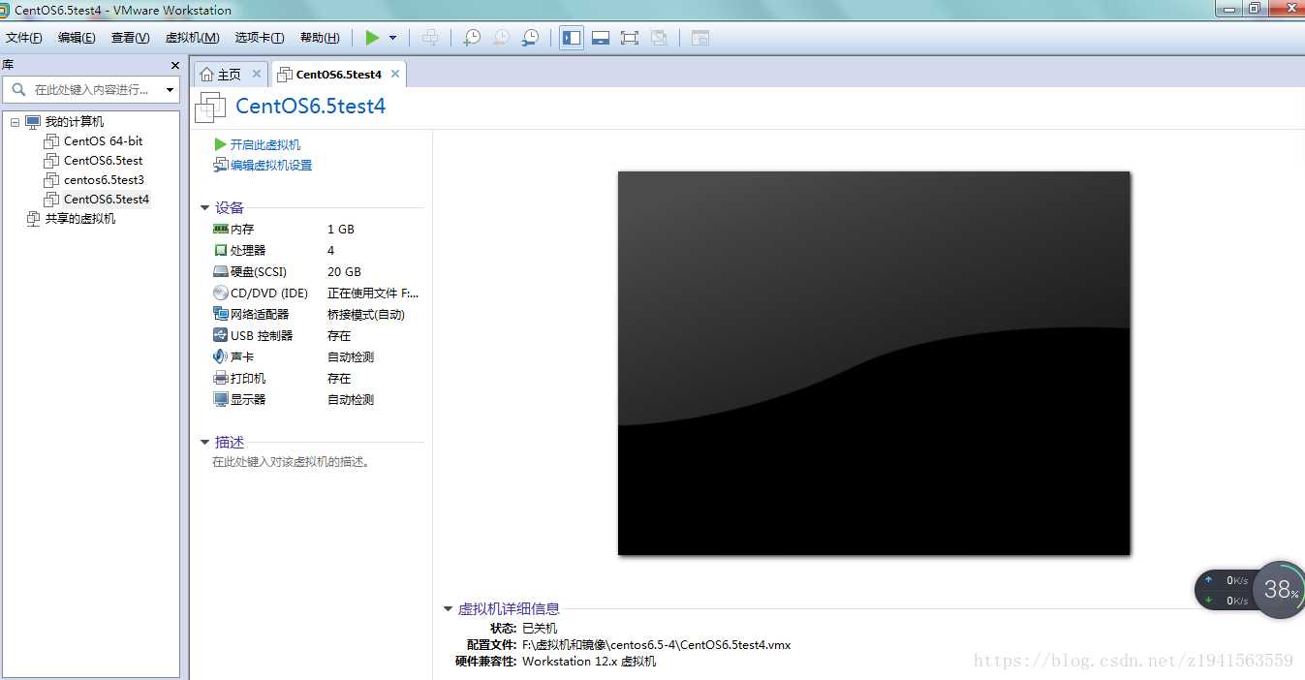The width and height of the screenshot is (1305, 680).
Task: Open the power options dropdown arrow
Action: click(392, 38)
